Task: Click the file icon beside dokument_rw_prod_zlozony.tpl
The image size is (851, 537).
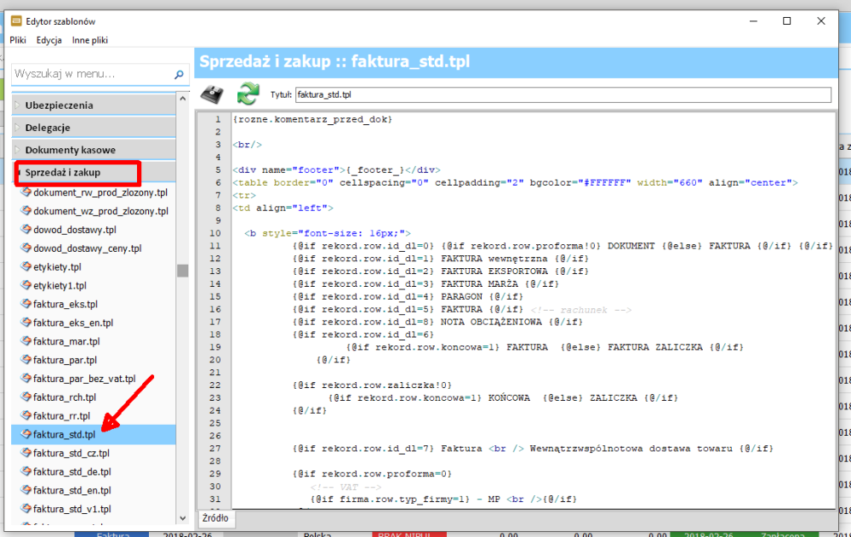Action: pyautogui.click(x=26, y=192)
